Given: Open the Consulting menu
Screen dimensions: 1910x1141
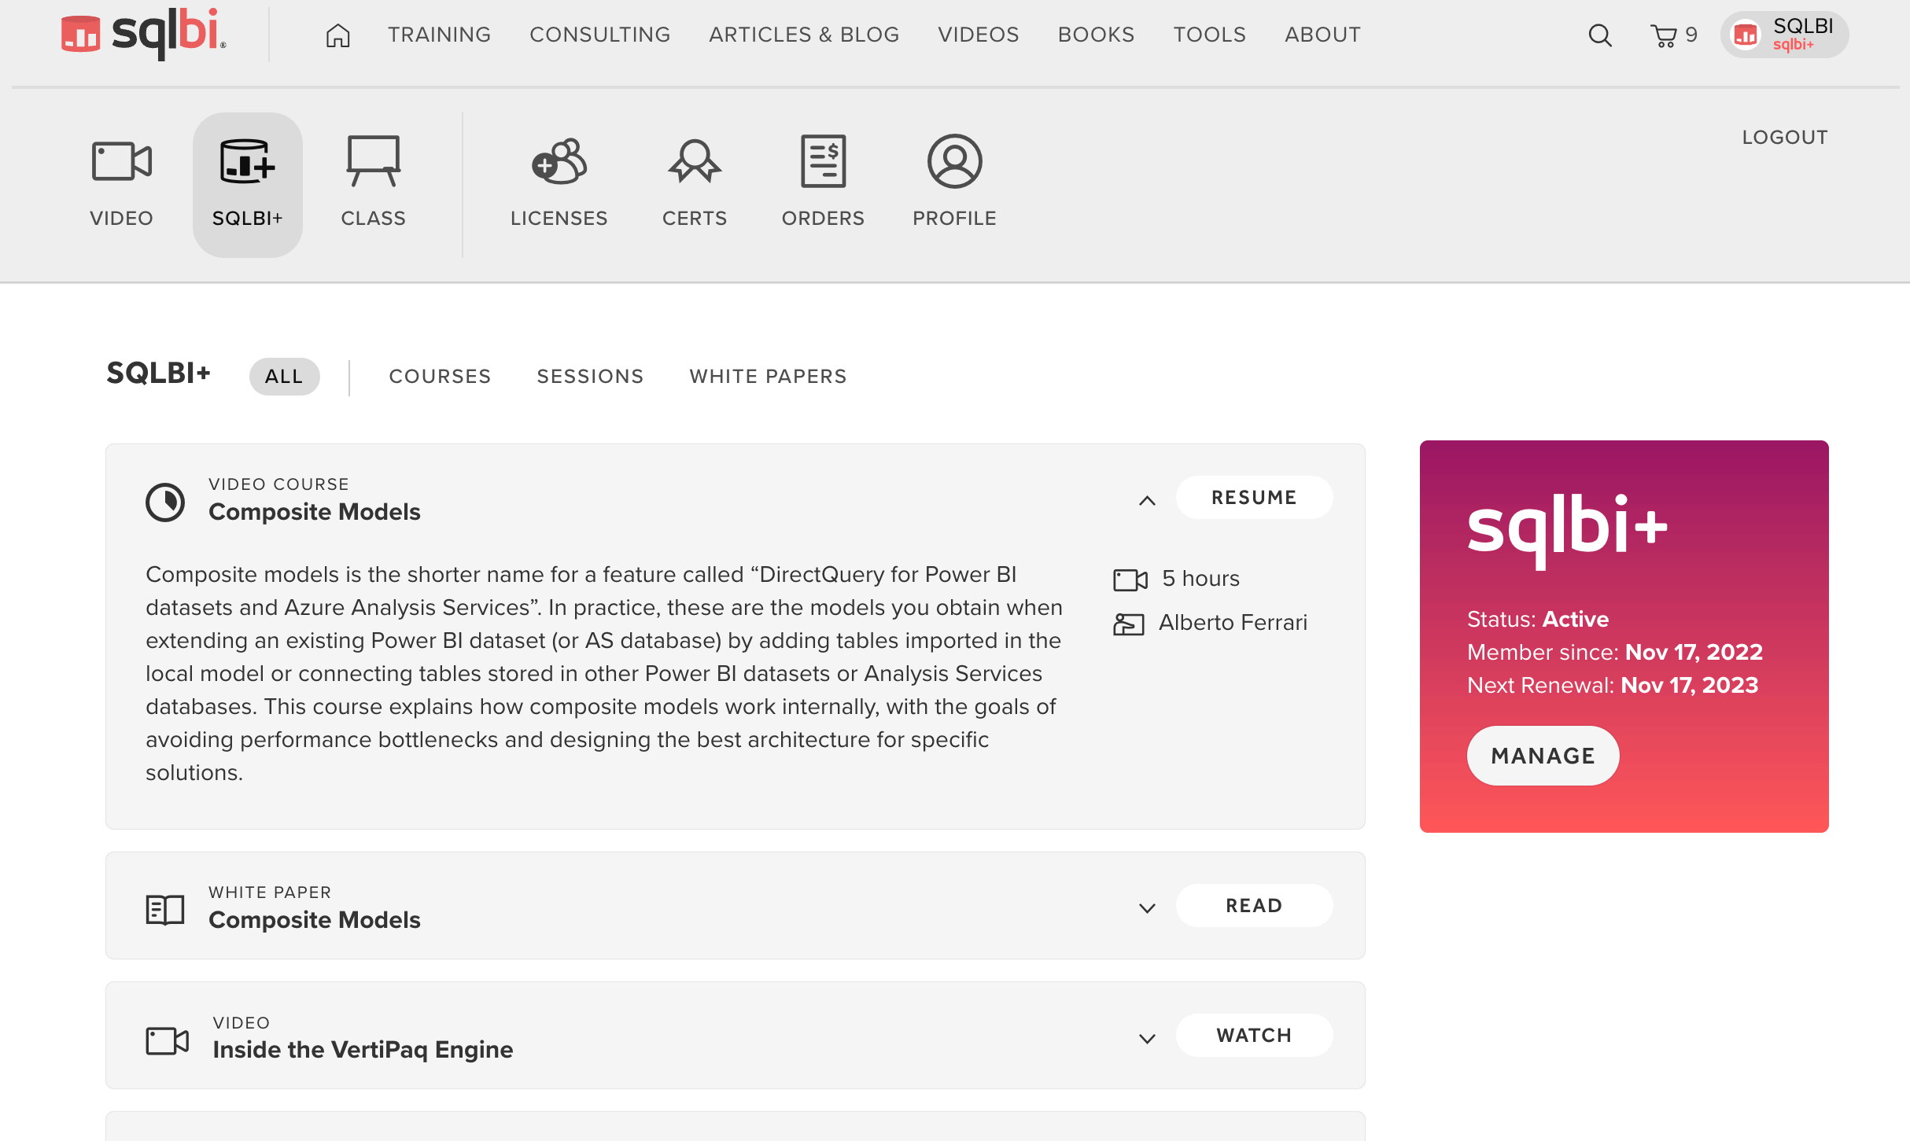Looking at the screenshot, I should tap(600, 35).
